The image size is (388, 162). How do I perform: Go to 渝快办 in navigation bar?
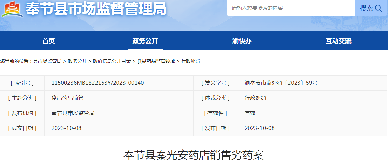pos(242,41)
